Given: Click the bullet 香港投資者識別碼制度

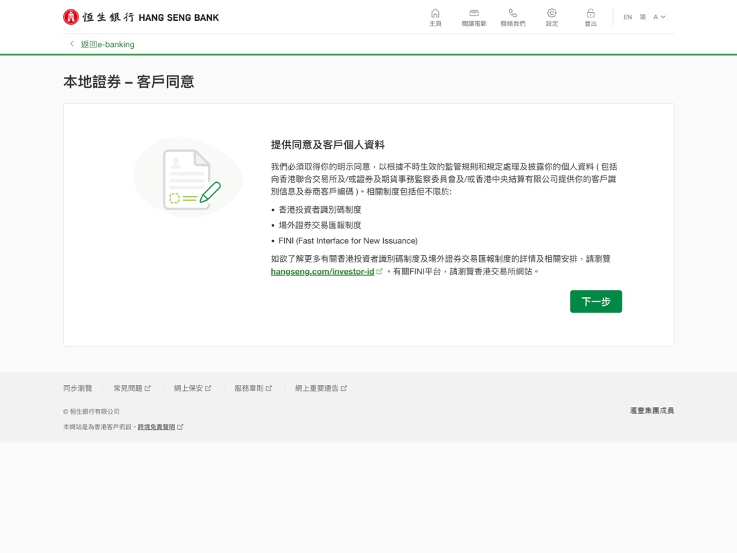Looking at the screenshot, I should coord(320,210).
